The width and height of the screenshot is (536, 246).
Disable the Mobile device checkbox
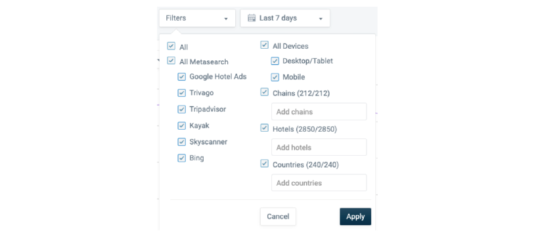pyautogui.click(x=275, y=78)
